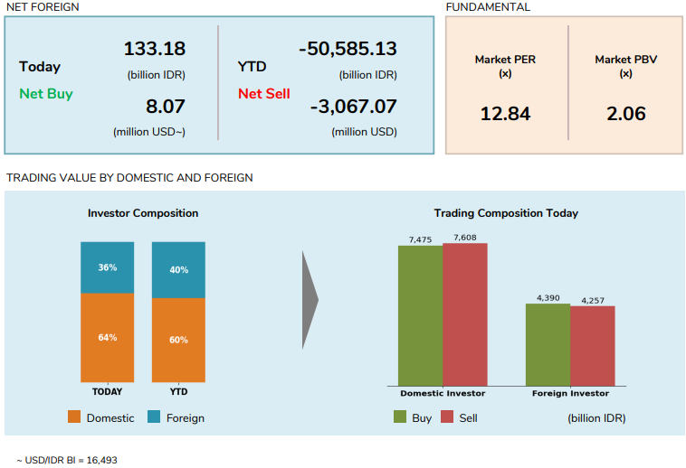Select the 64% domestic segment in TODAY bar
This screenshot has width=686, height=468.
107,338
